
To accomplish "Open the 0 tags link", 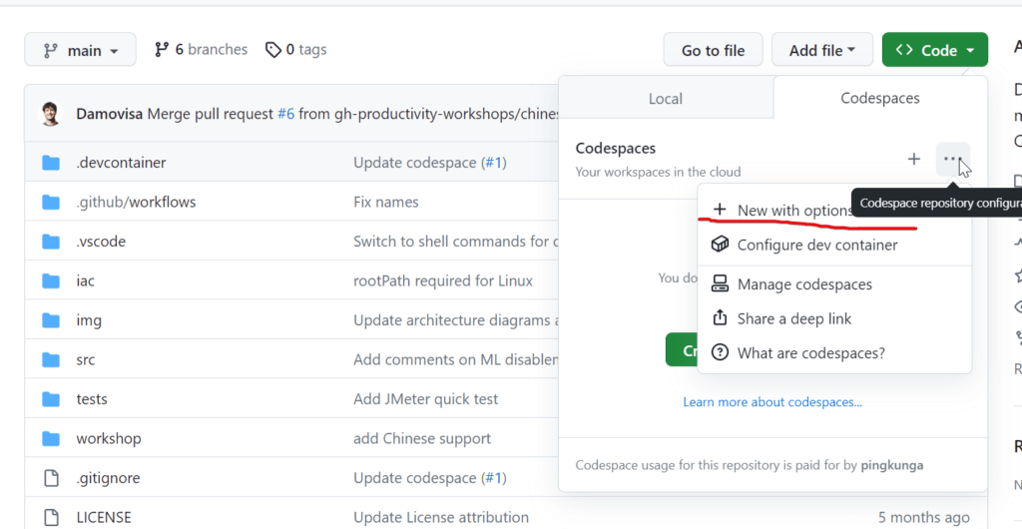I will click(295, 50).
